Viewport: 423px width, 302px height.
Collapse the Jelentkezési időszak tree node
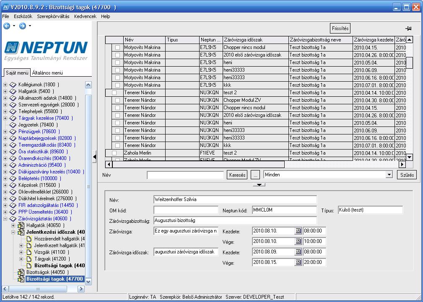coord(13,232)
